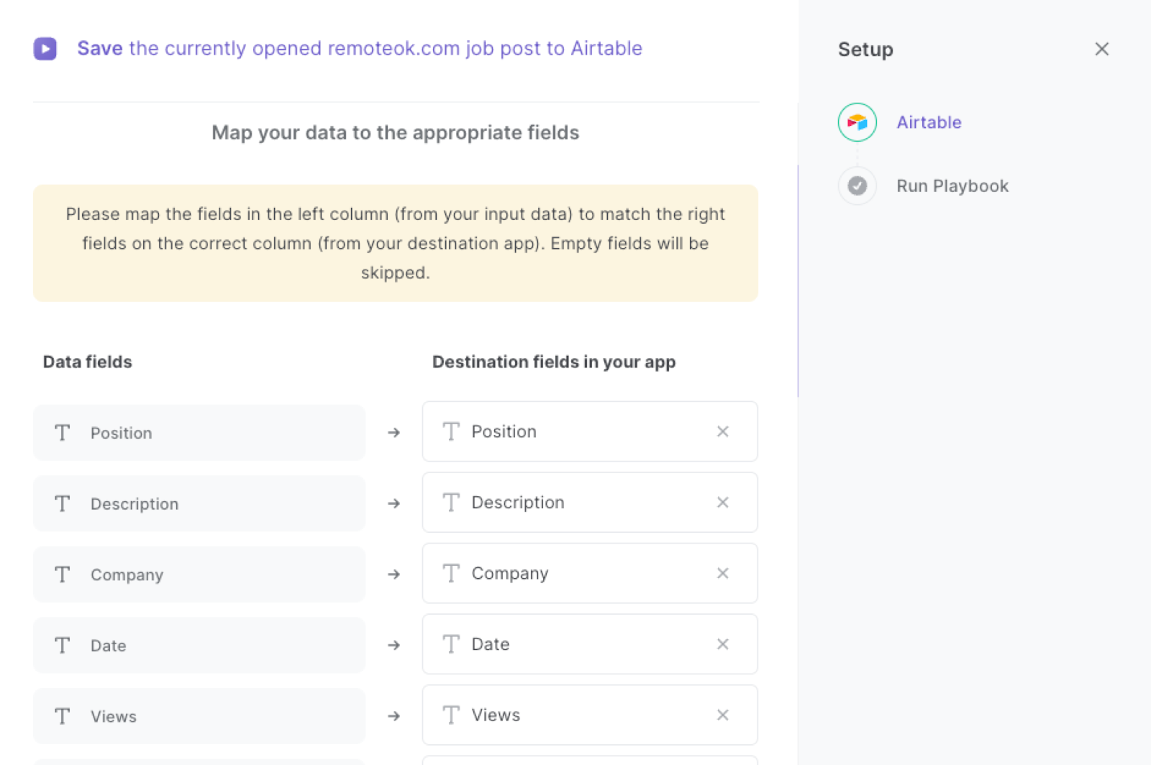
Task: Select the Company data field row
Action: (x=199, y=574)
